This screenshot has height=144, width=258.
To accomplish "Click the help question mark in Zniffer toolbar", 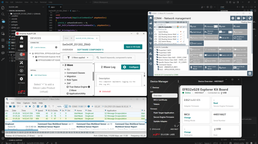I will tap(89, 106).
